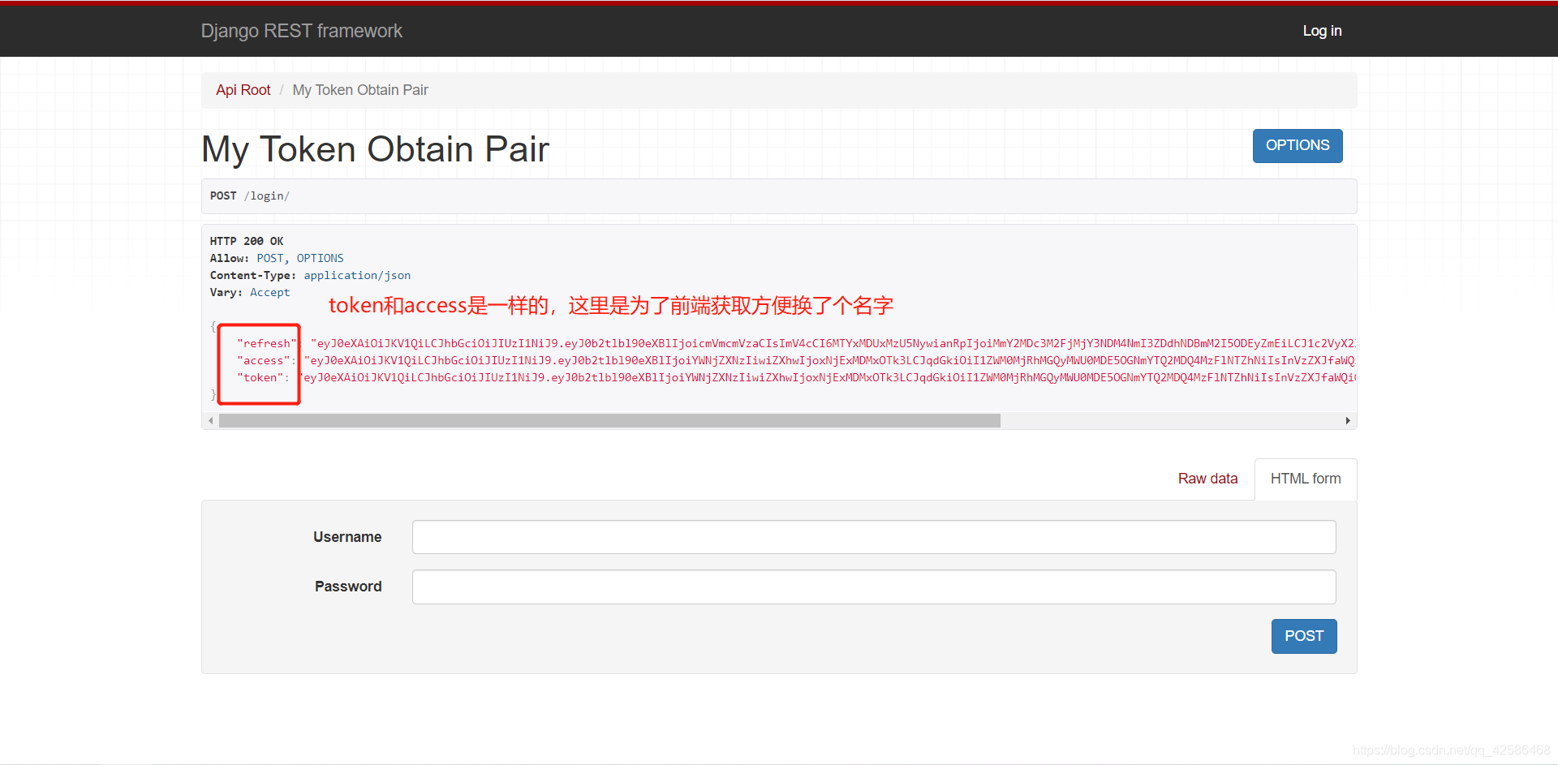Click the horizontal scrollbar thumb in response
Screen dimensions: 1558x765
point(609,420)
